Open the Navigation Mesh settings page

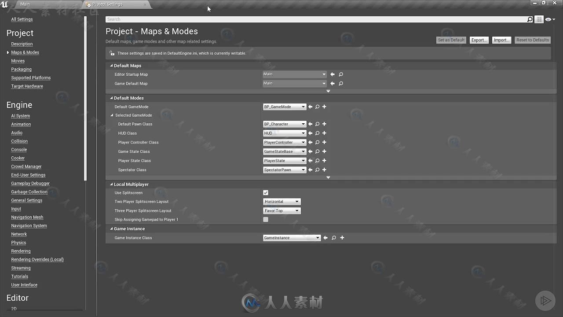[27, 217]
